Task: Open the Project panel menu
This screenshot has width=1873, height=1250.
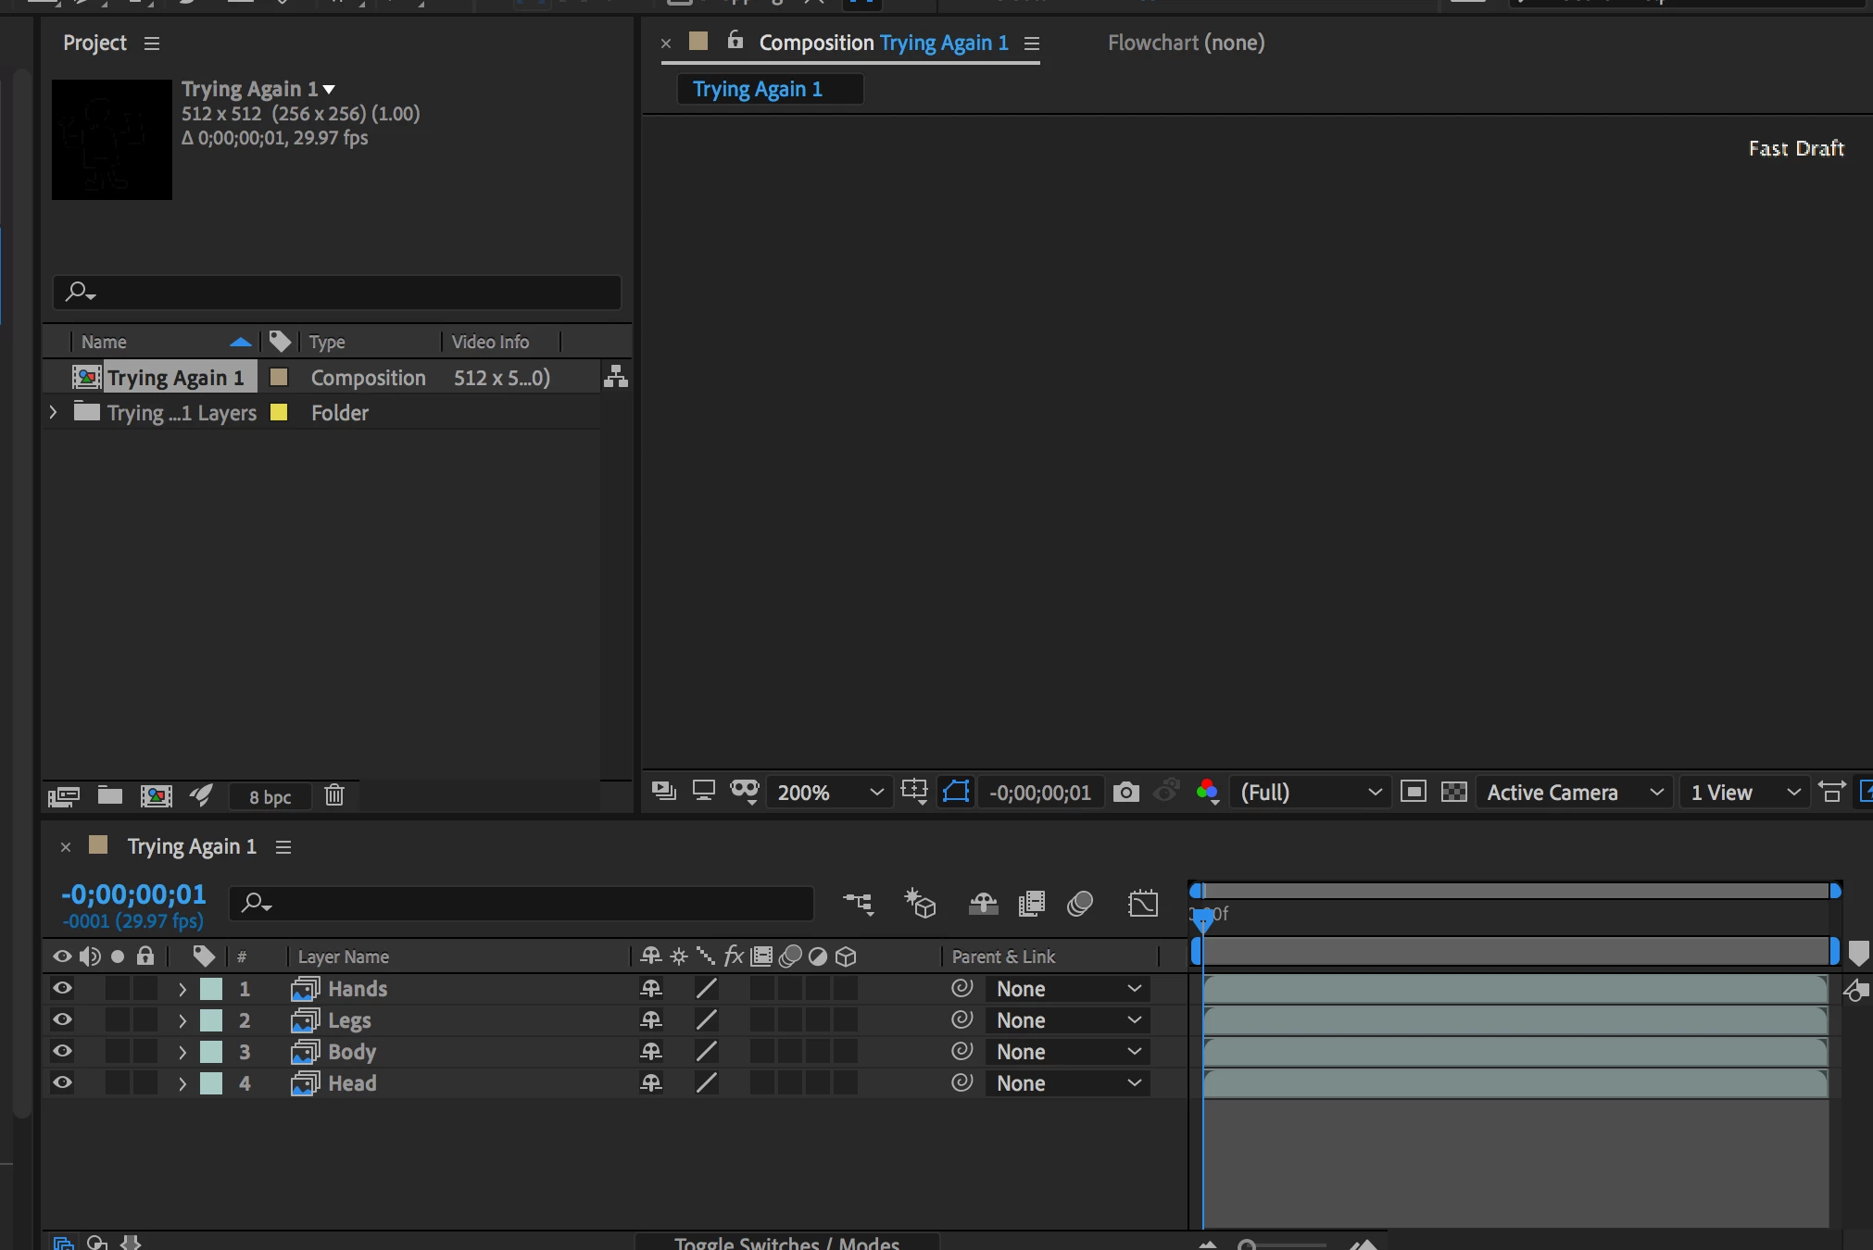Action: coord(152,44)
